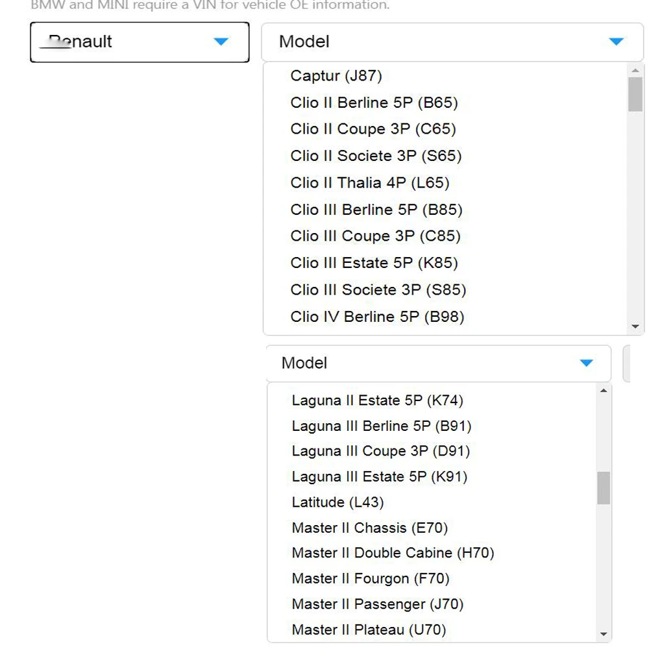649x649 pixels.
Task: Select the Latitude (L43) option
Action: click(x=337, y=502)
